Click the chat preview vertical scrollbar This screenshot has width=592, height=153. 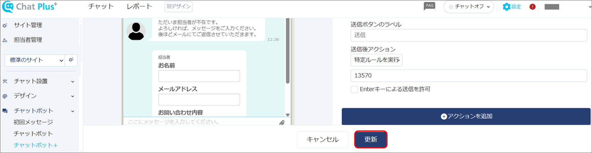click(288, 51)
